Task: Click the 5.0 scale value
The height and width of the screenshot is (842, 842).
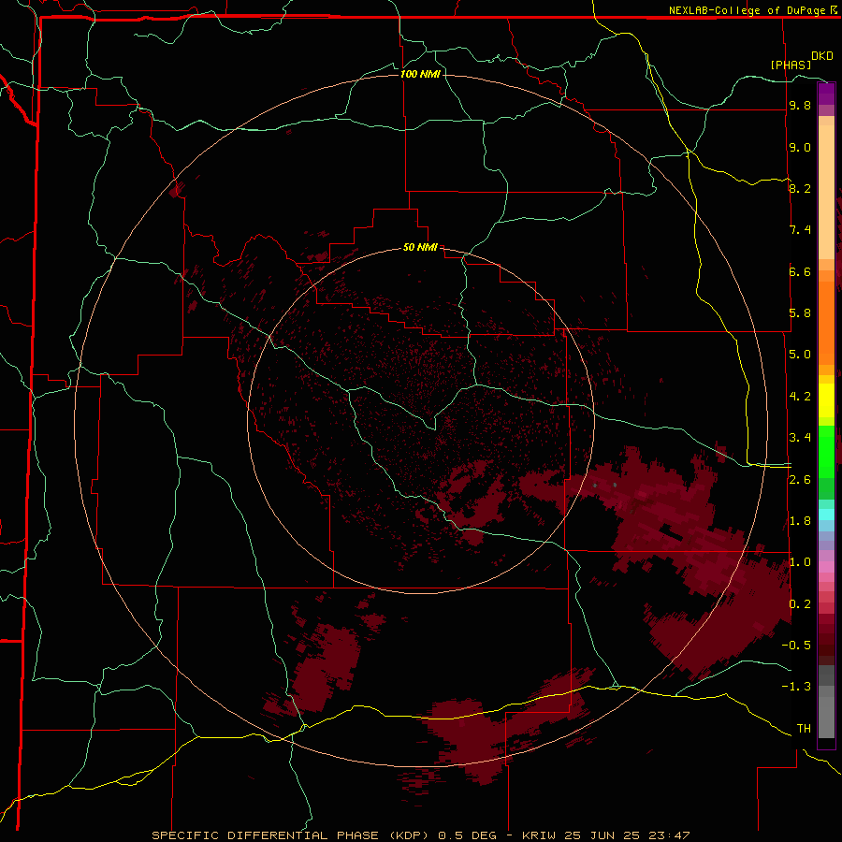Action: tap(800, 355)
